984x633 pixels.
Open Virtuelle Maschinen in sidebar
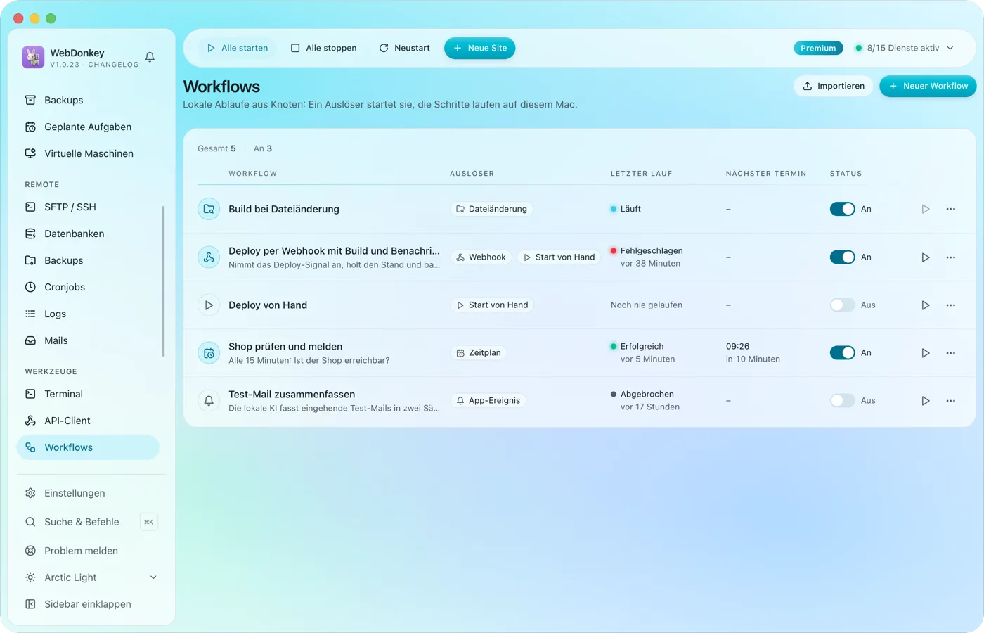(88, 153)
